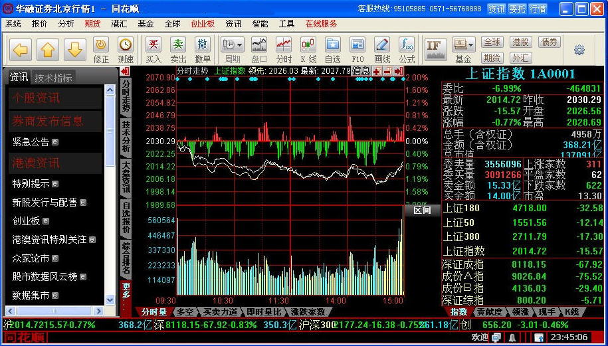The height and width of the screenshot is (346, 608).
Task: Open the 修正 correction tool
Action: pos(101,50)
